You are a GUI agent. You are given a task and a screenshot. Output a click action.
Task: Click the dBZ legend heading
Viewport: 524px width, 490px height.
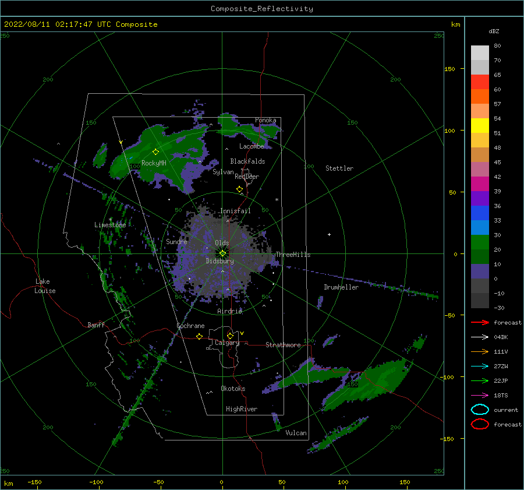pos(494,31)
